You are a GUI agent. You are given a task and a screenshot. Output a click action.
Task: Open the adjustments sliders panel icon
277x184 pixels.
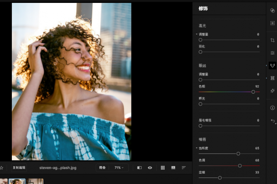coord(273,53)
